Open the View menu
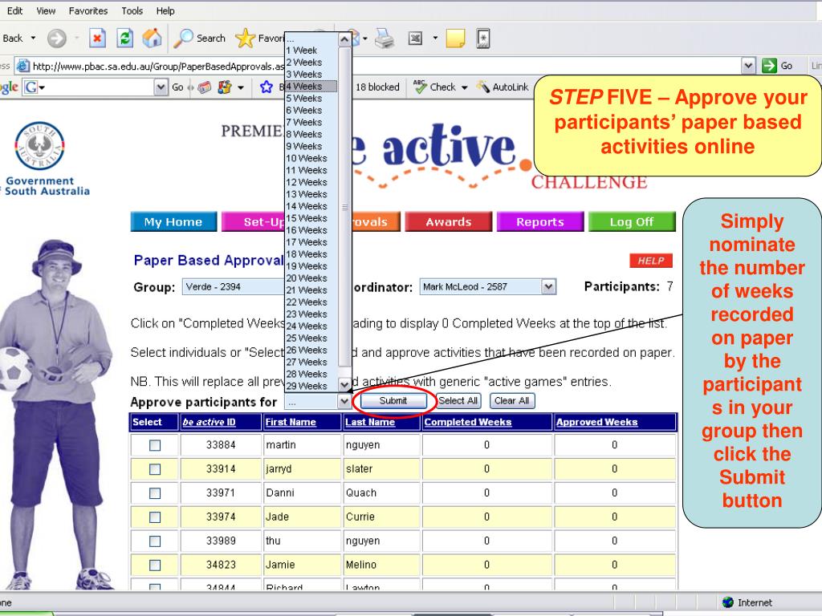822x616 pixels. 46,10
